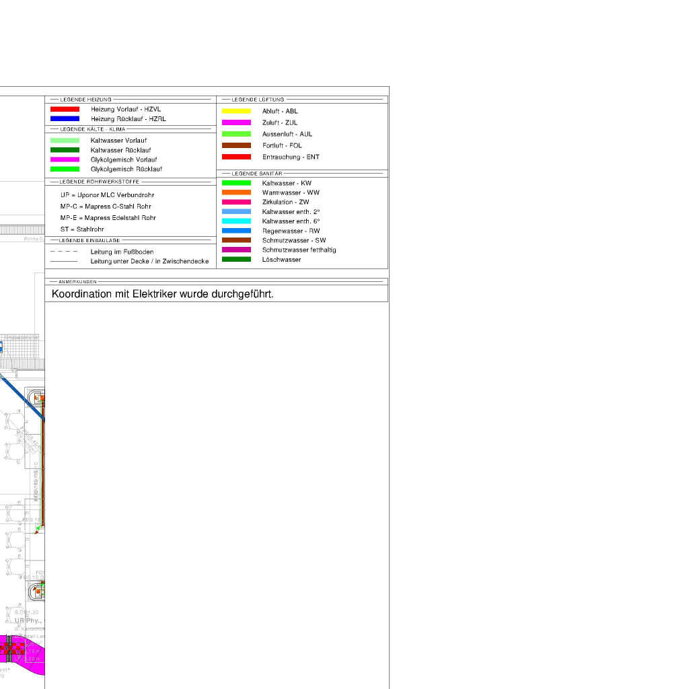Viewport: 689px width, 689px height.
Task: Click the dashed line Leitung im Fußboden symbol
Action: click(x=64, y=252)
